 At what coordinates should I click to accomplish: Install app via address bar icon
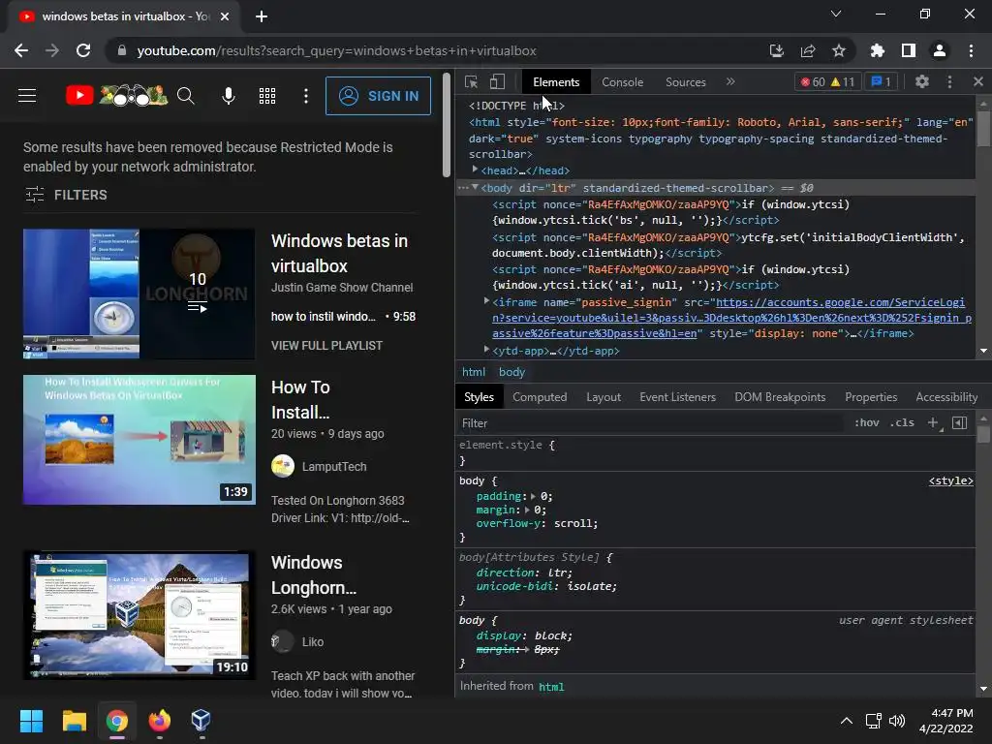(x=777, y=50)
